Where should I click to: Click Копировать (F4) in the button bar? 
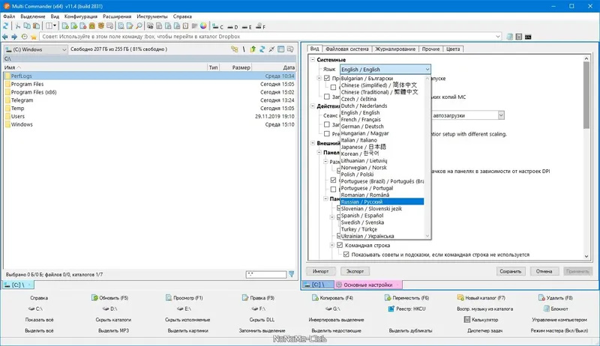tap(332, 298)
